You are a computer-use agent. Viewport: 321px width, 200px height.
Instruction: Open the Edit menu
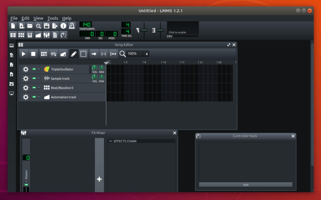click(x=25, y=18)
